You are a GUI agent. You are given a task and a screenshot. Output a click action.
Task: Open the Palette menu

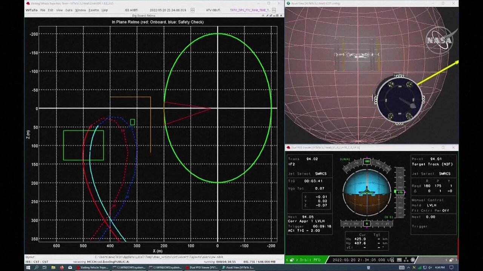(94, 10)
